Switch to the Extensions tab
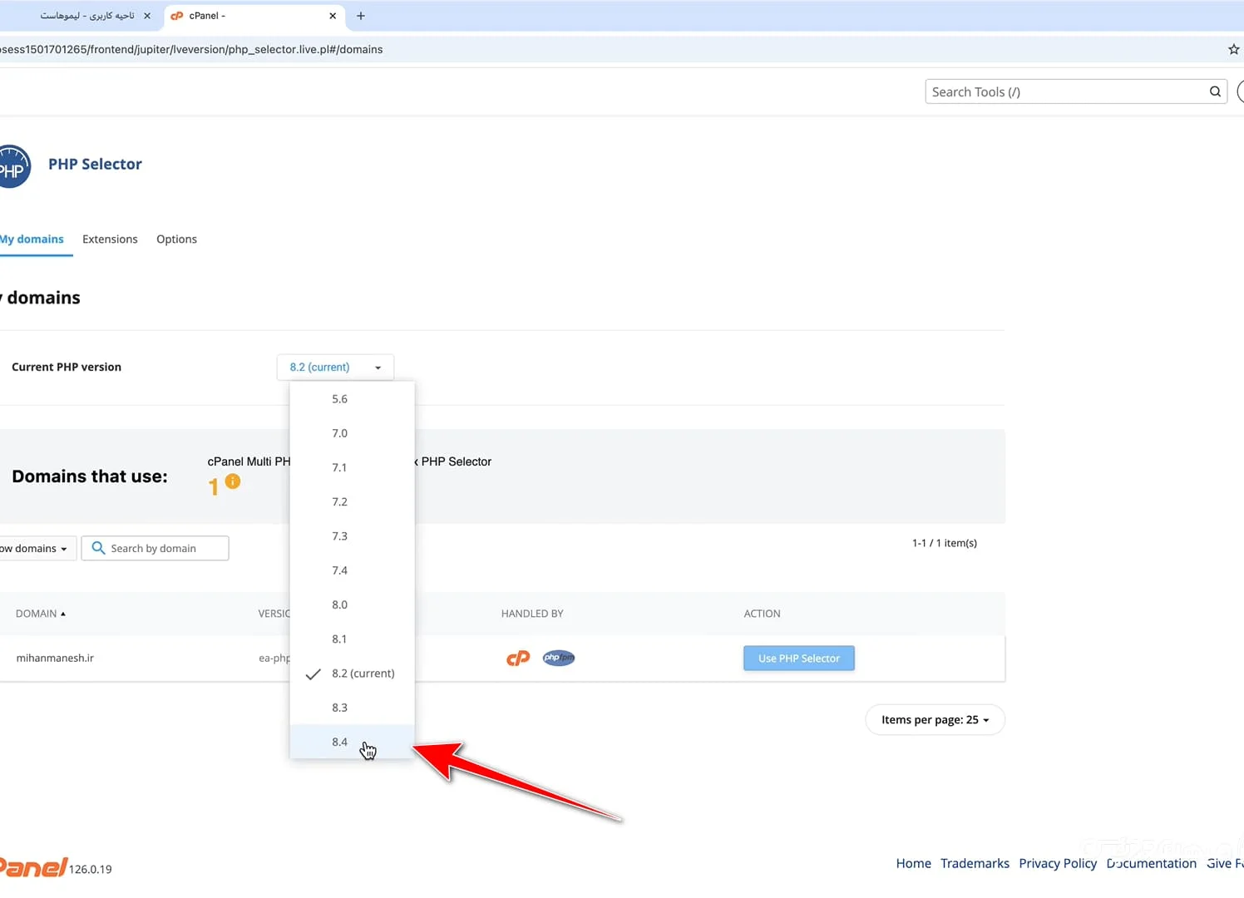 coord(110,239)
